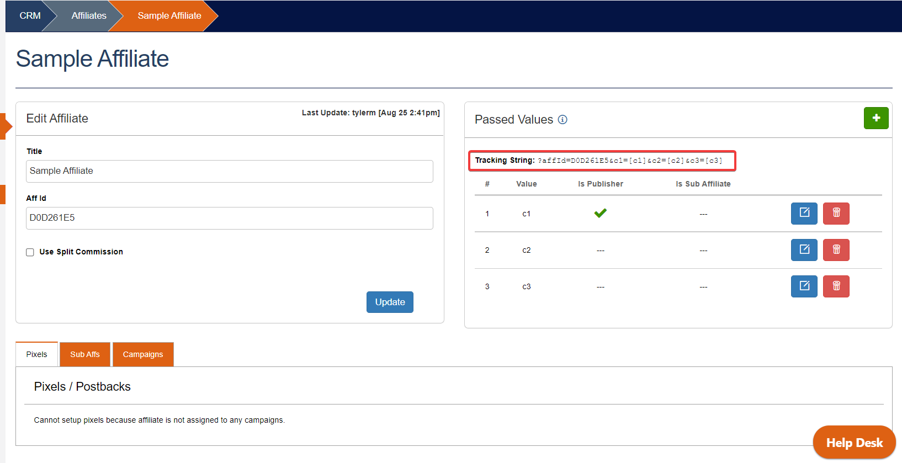Open the Passed Values info icon
902x463 pixels.
click(563, 120)
